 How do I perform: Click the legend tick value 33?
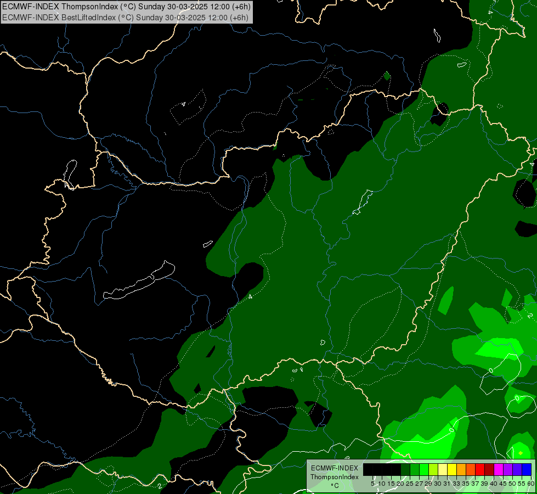(x=456, y=484)
